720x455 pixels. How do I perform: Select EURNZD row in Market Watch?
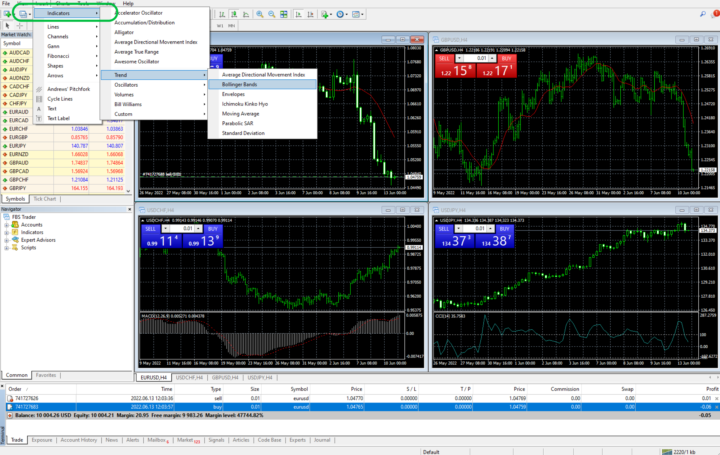pos(63,154)
